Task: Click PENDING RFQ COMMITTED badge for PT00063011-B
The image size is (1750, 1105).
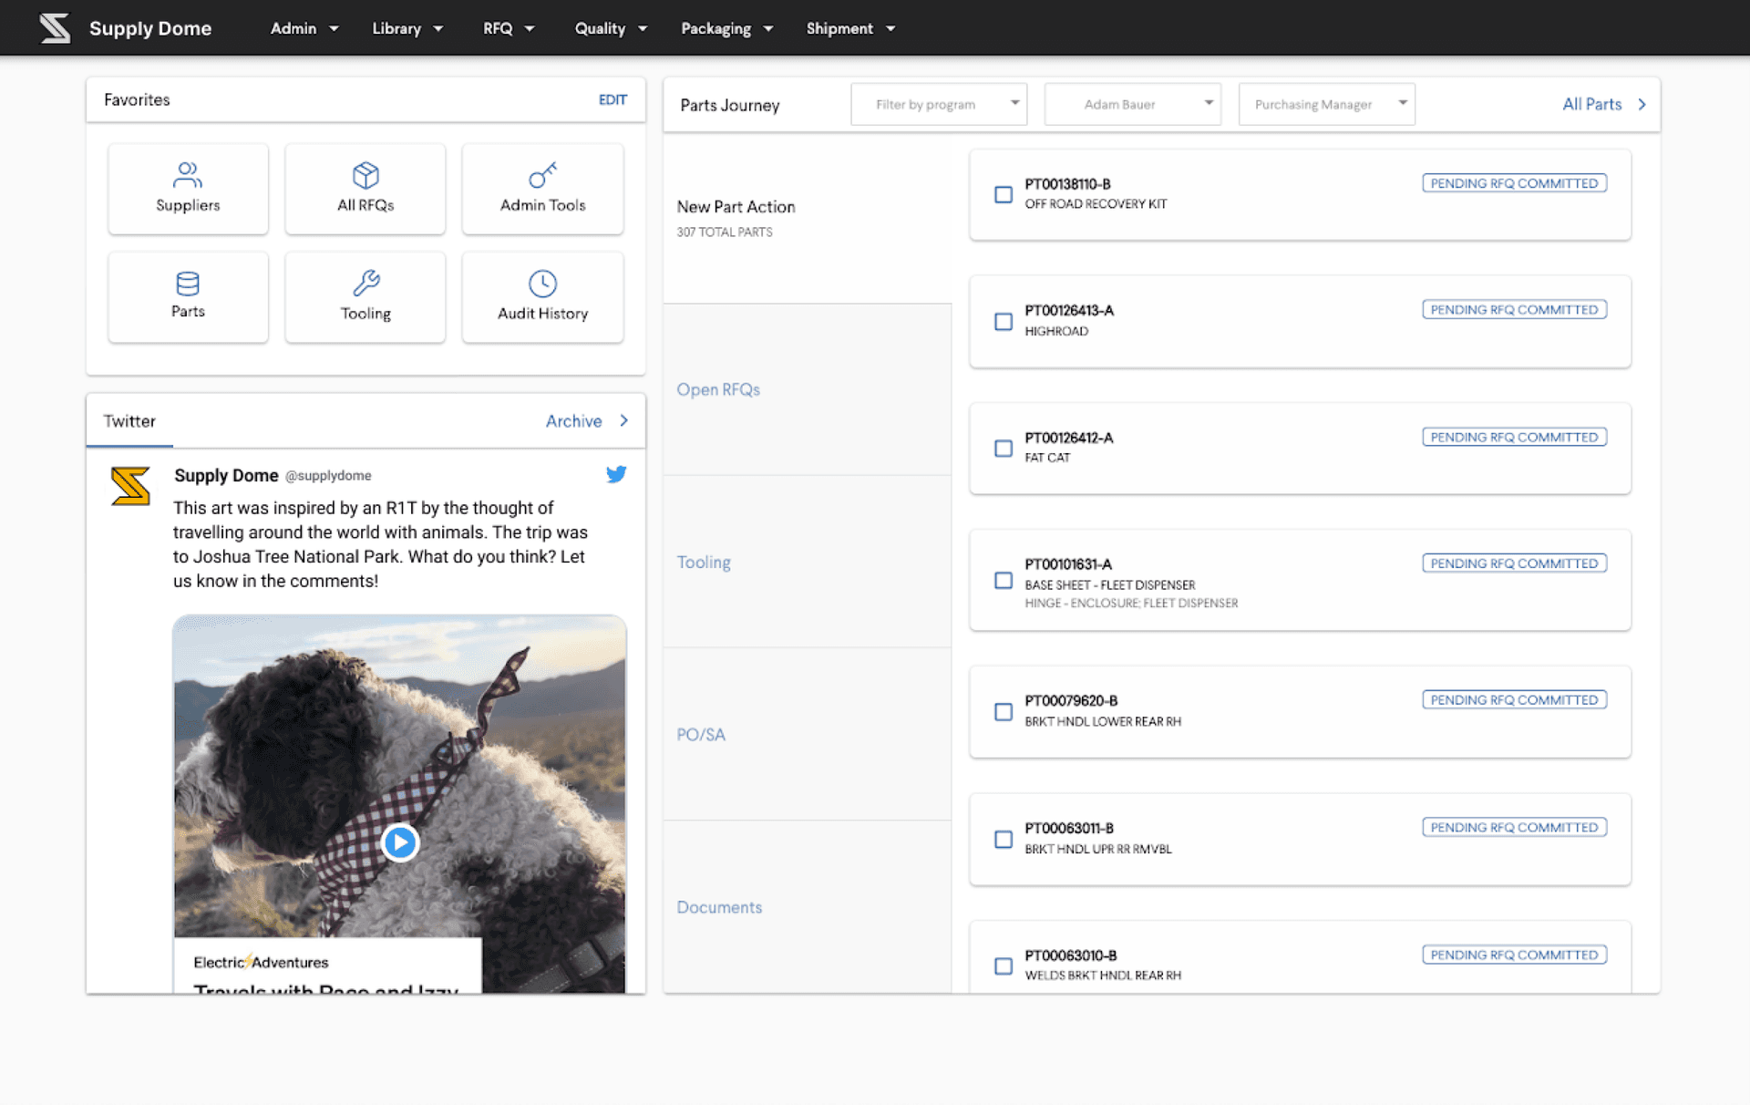Action: point(1514,827)
